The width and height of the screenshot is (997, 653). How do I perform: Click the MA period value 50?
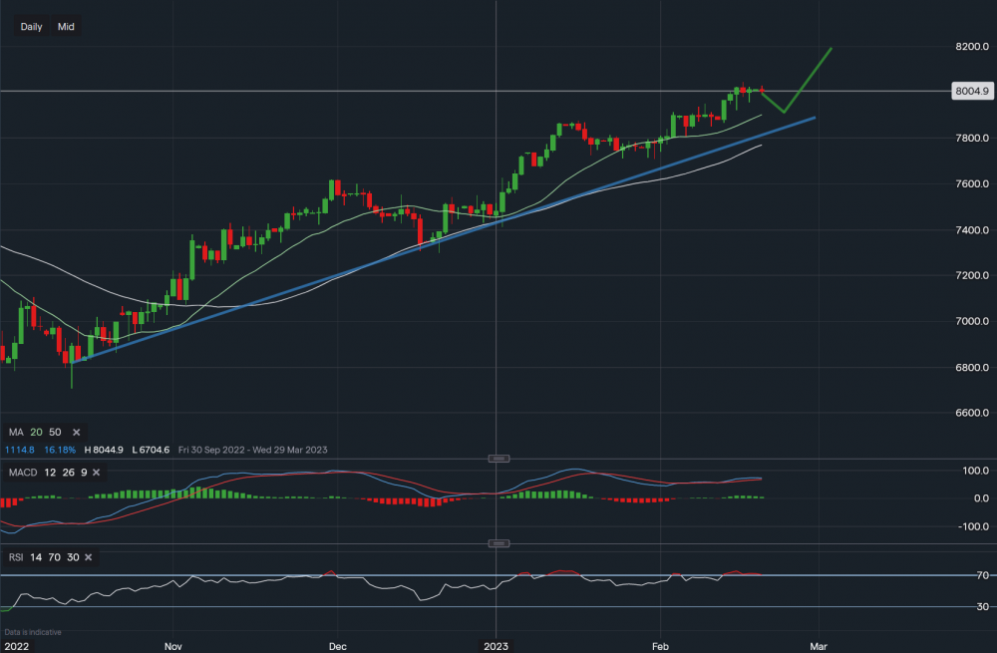pyautogui.click(x=55, y=433)
